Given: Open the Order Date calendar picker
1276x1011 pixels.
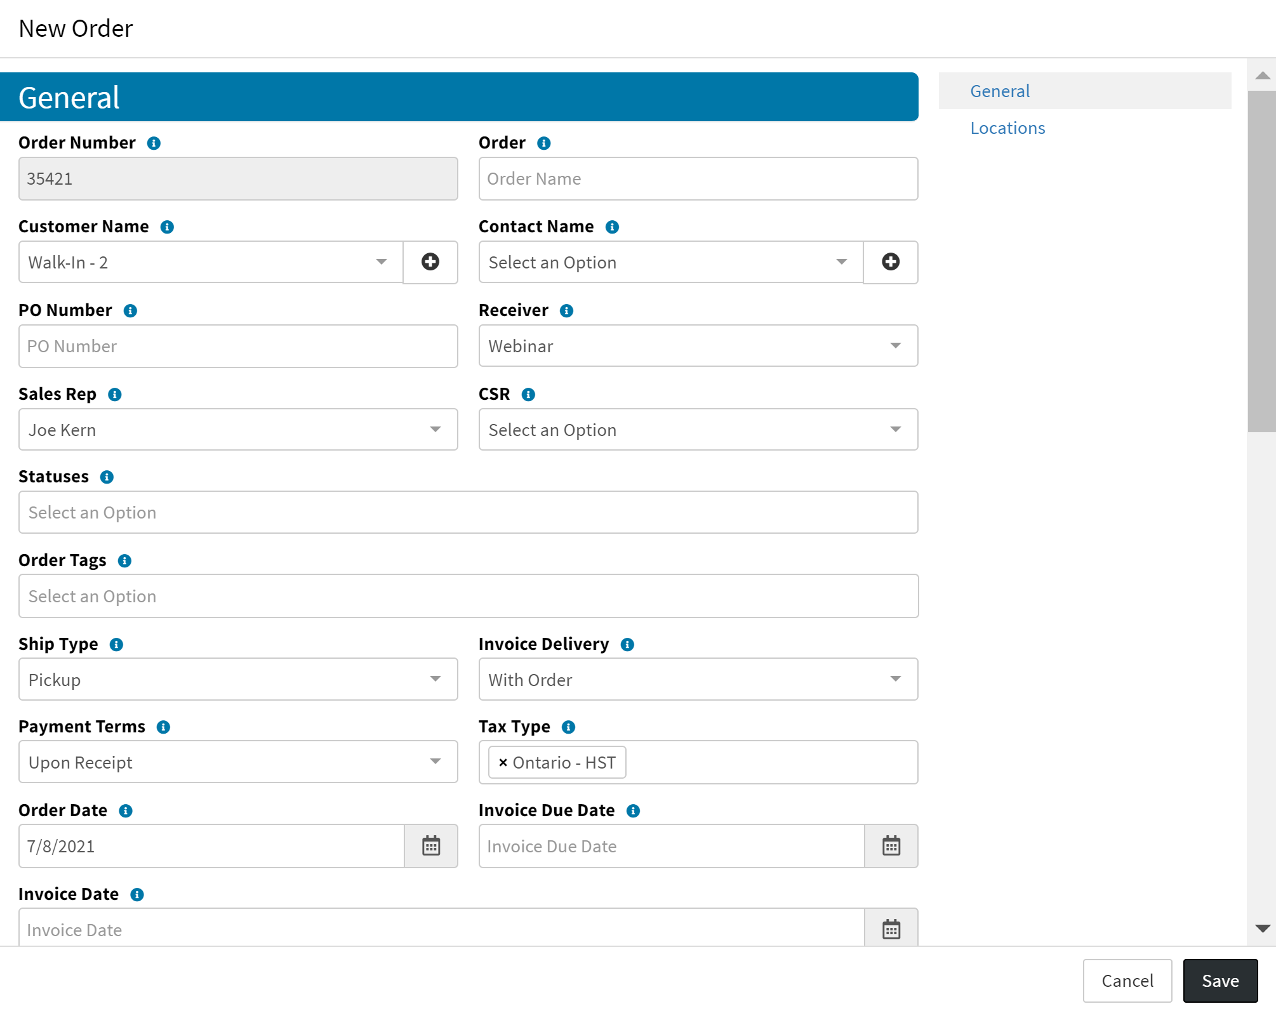Looking at the screenshot, I should point(431,846).
